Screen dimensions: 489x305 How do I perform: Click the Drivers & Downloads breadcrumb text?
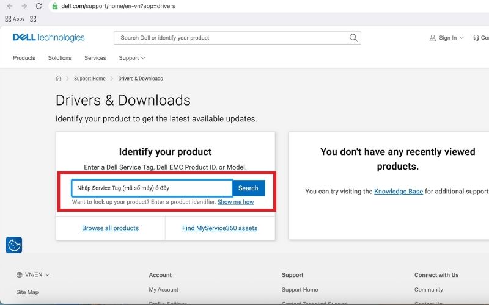click(141, 79)
